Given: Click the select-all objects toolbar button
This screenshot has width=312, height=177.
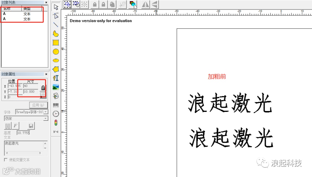Looking at the screenshot, I should pos(67,4).
